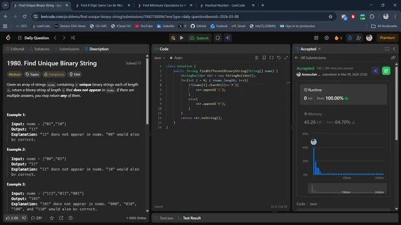The height and width of the screenshot is (225, 401).
Task: Bookmark this page with Chrome star
Action: coord(330,16)
